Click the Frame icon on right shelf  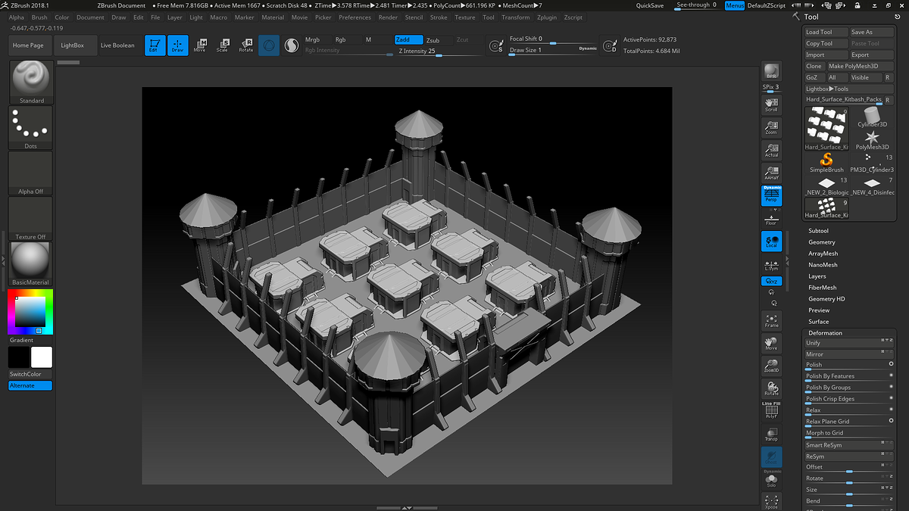(x=771, y=320)
